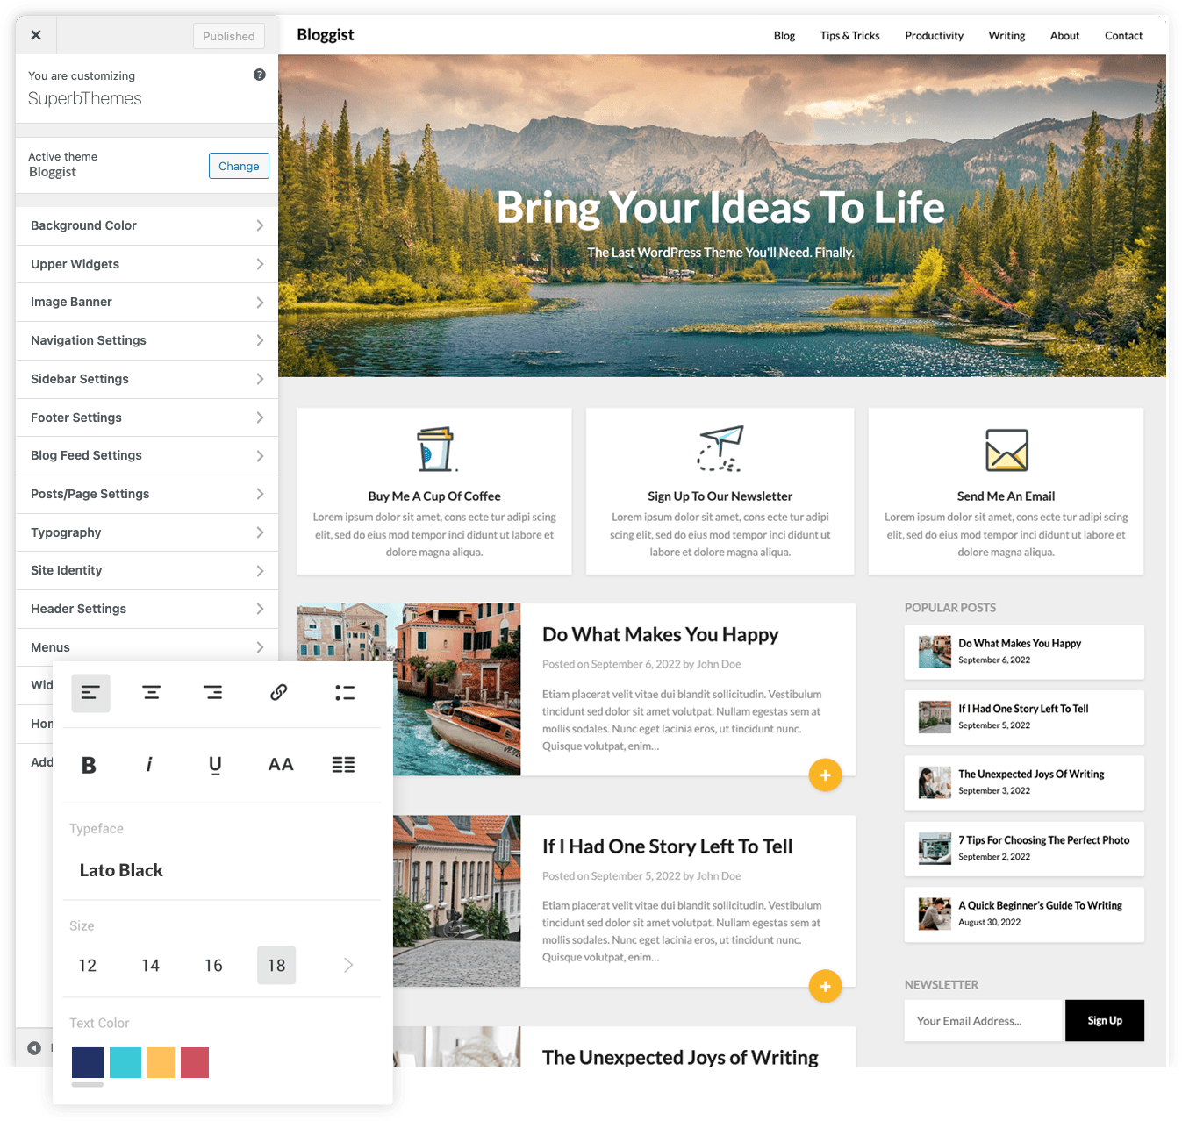
Task: Click plus button on Do What Makes You Happy
Action: pyautogui.click(x=825, y=775)
